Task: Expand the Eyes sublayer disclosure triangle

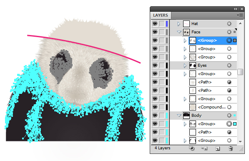Action: [185, 65]
